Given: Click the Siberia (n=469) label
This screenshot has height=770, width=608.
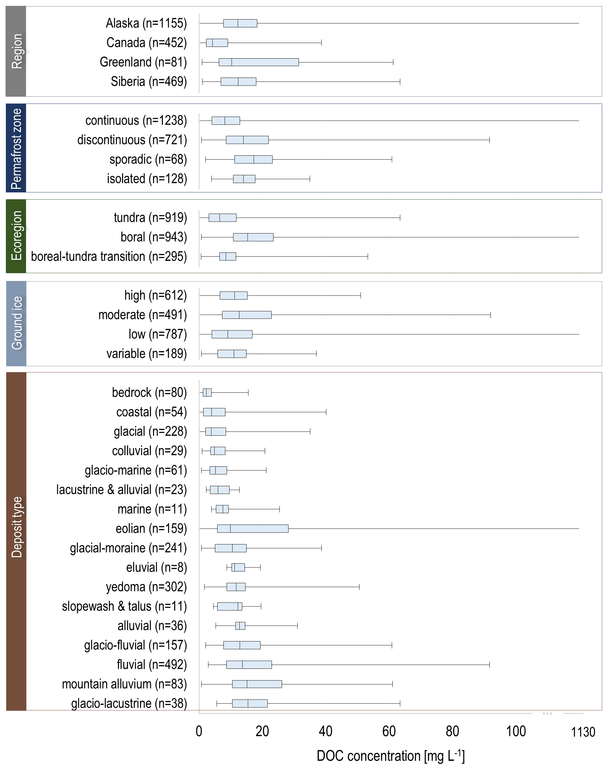Looking at the screenshot, I should click(x=148, y=81).
